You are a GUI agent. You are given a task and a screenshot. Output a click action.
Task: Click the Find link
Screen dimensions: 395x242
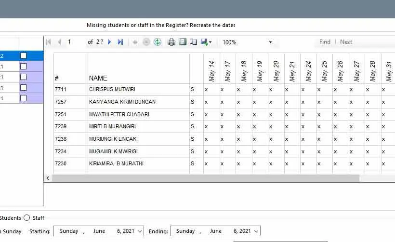pos(325,42)
